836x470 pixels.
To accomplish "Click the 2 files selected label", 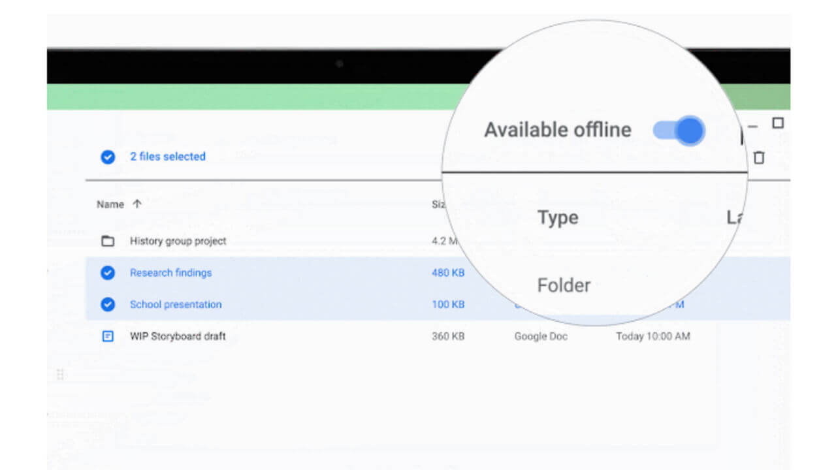I will point(168,157).
